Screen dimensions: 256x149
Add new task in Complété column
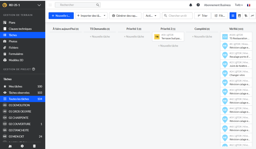pos(202,37)
